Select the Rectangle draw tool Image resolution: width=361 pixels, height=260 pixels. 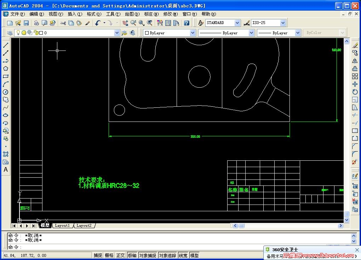[x=6, y=76]
